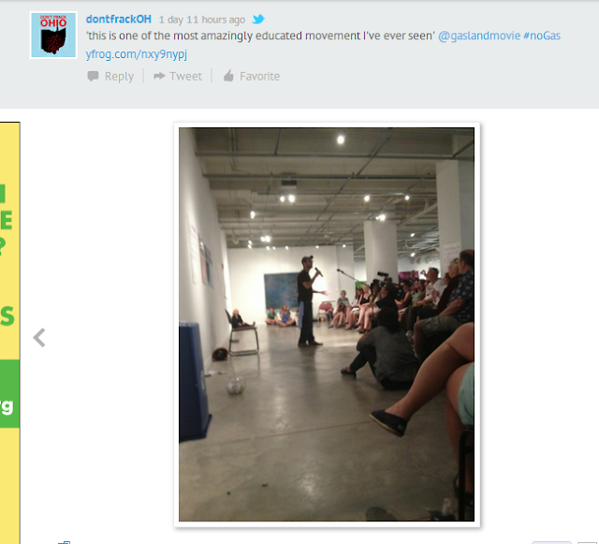Click the green section of left banner

pos(10,393)
